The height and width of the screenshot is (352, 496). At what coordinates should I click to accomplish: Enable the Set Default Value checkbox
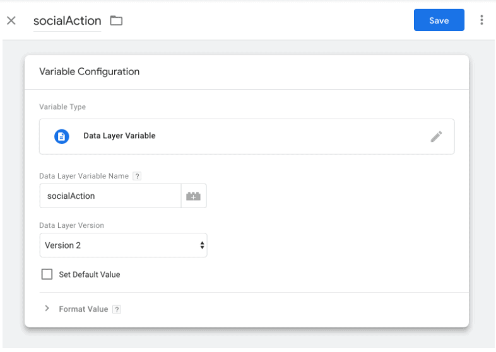coord(47,274)
